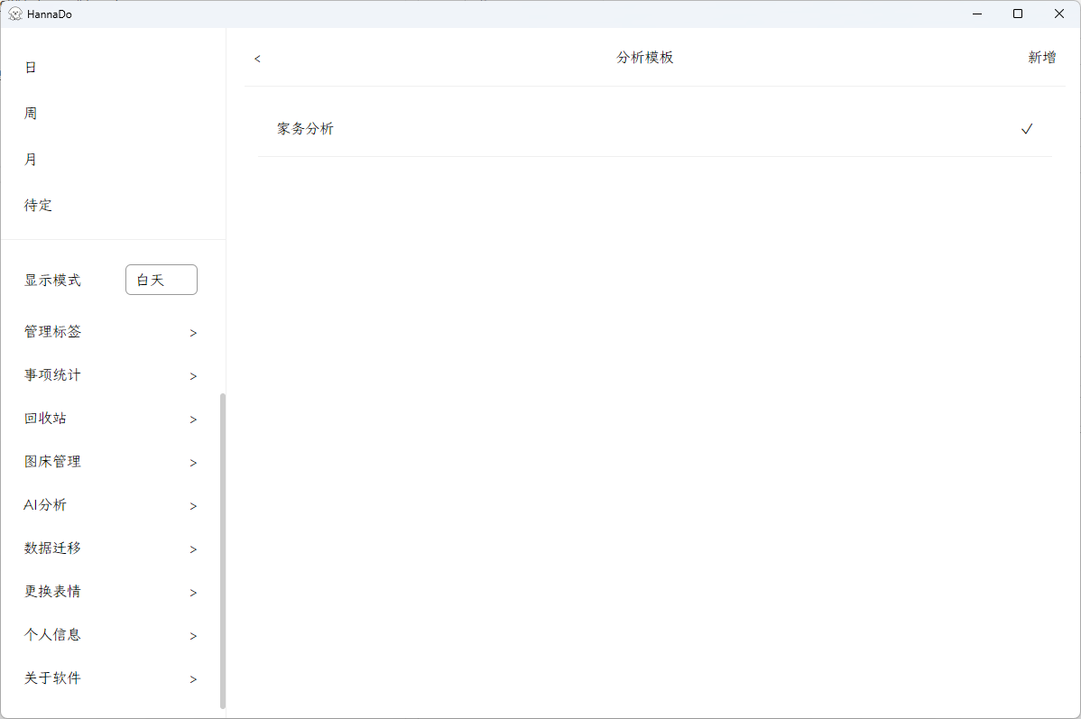Open the 待定 pending list
Image resolution: width=1081 pixels, height=719 pixels.
[38, 205]
